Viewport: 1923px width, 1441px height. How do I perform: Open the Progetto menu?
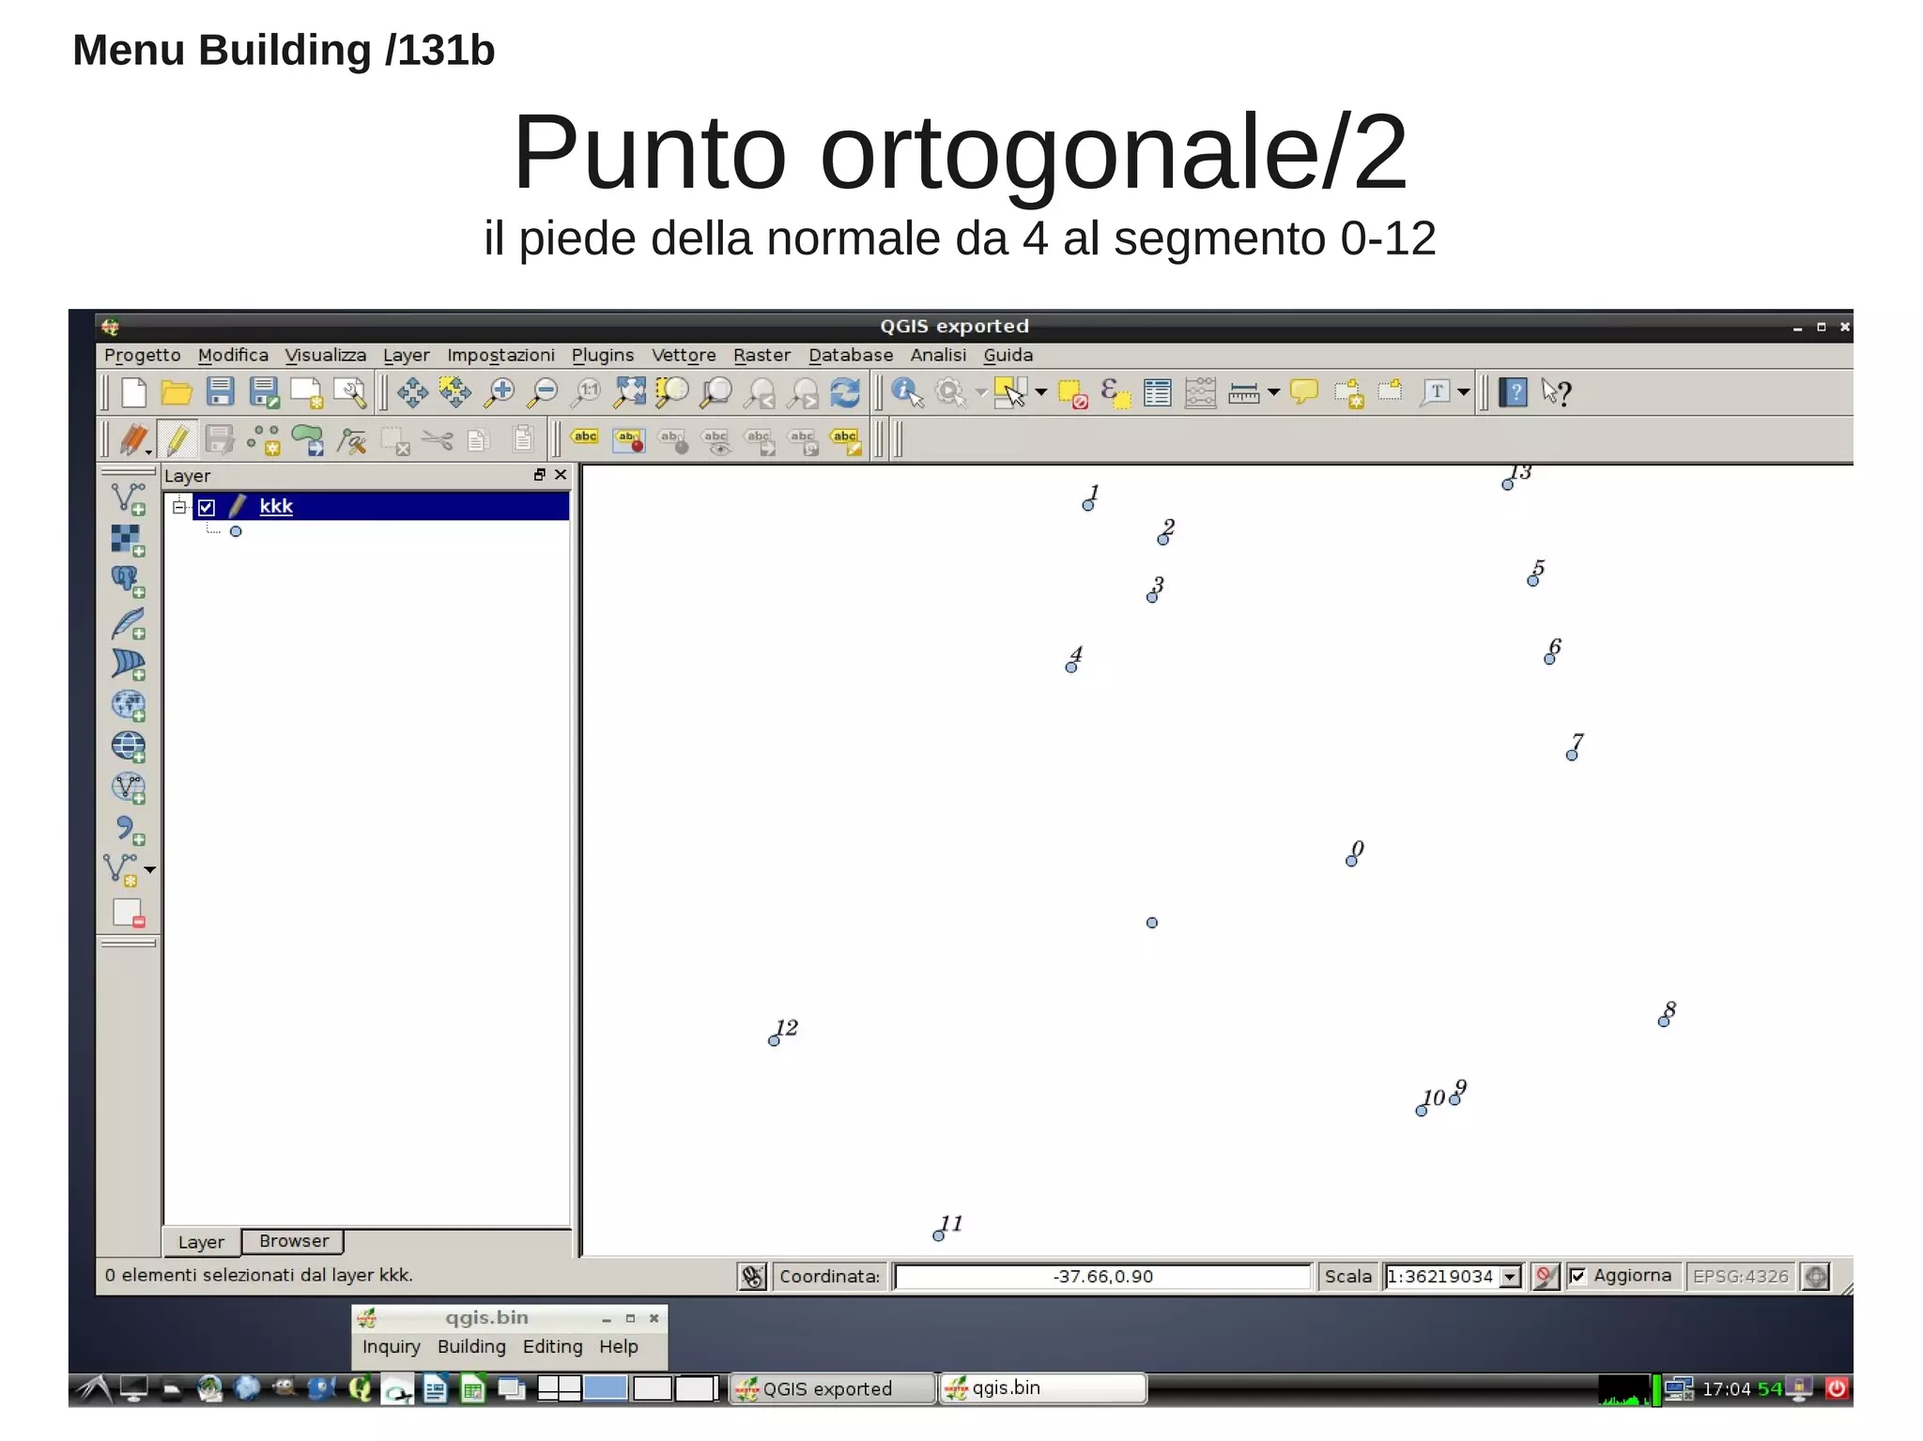pos(142,356)
